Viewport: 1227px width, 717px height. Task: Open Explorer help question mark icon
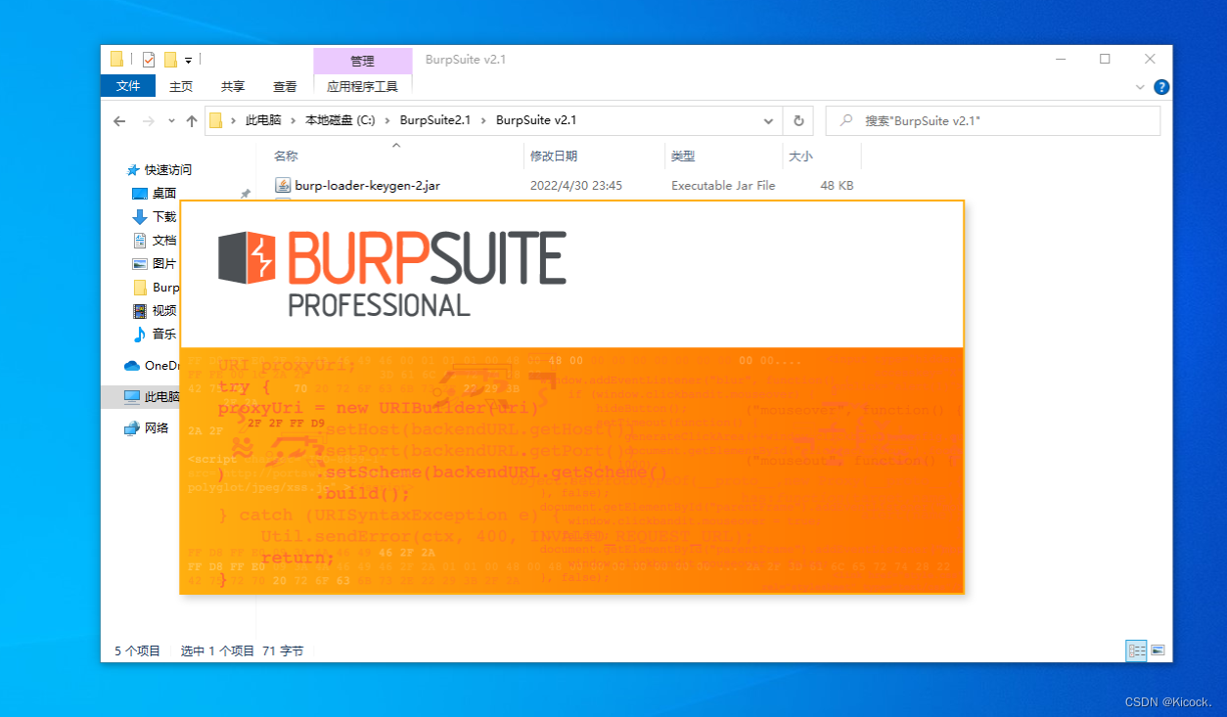(x=1161, y=86)
